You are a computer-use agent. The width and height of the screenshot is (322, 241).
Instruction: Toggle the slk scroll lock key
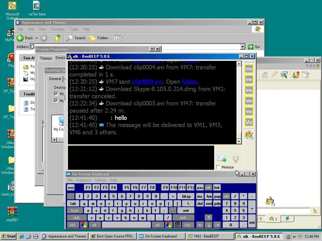[208, 188]
